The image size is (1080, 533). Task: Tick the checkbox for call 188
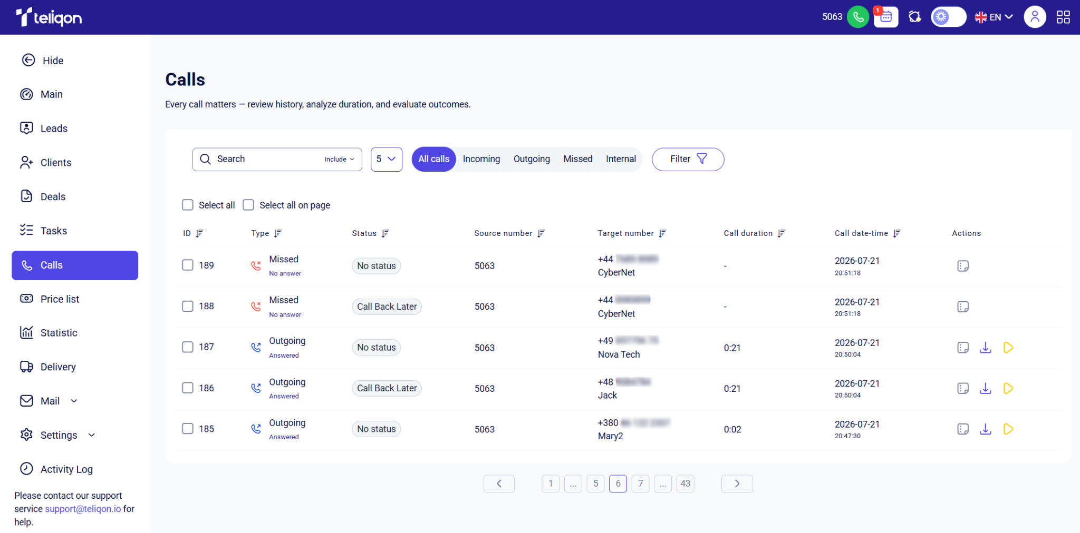(x=188, y=306)
